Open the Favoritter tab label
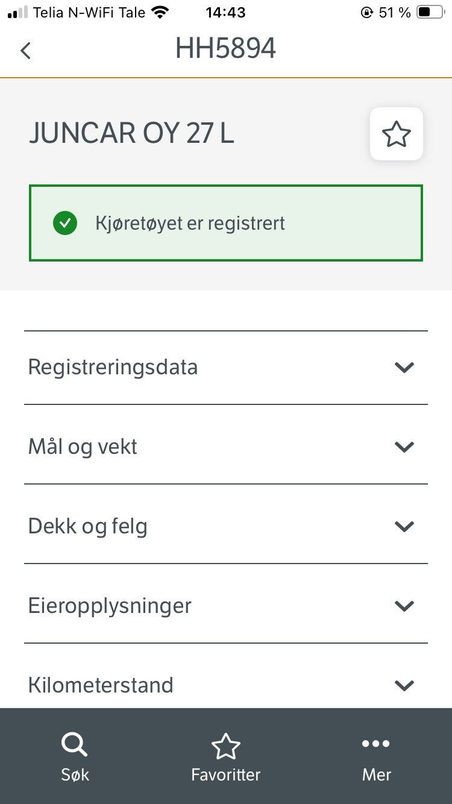The height and width of the screenshot is (804, 452). tap(226, 775)
